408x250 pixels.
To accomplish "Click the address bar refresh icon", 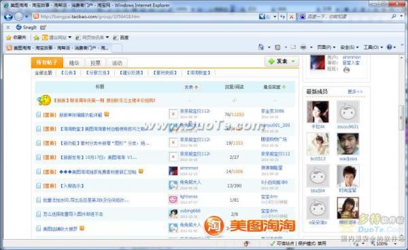I will coord(283,16).
